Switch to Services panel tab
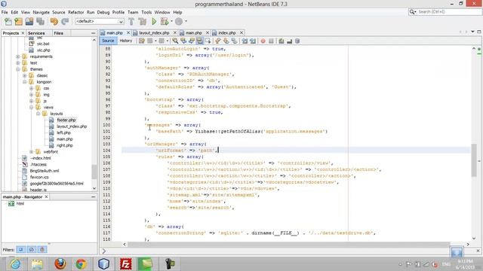 pos(36,33)
